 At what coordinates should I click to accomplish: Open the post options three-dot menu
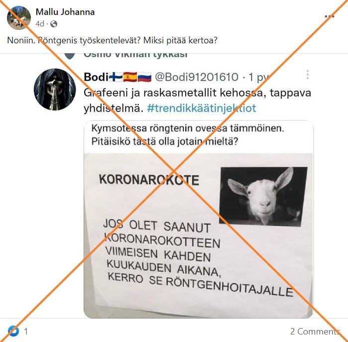pyautogui.click(x=330, y=16)
